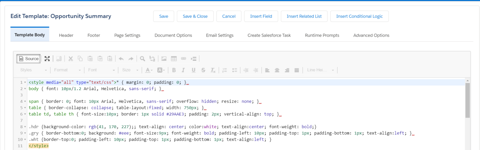The image size is (480, 150).
Task: Click the Find and Replace icon
Action: pos(152,59)
